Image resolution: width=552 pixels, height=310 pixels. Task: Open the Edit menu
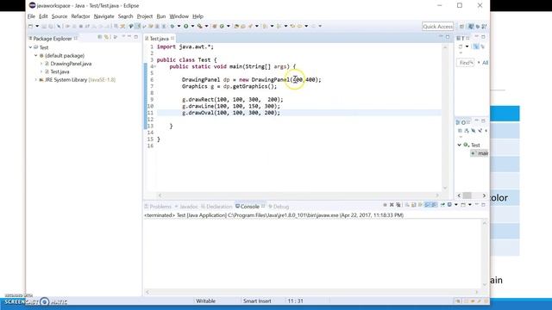[43, 16]
